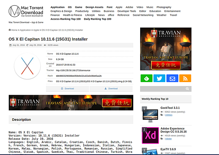Go to Developer Tools category
This screenshot has height=155, width=219.
127,11
